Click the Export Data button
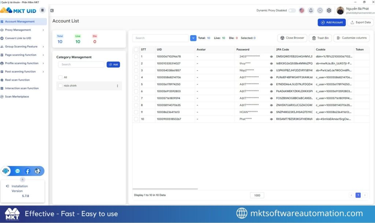Viewport: 375px width, 223px height. click(x=360, y=22)
